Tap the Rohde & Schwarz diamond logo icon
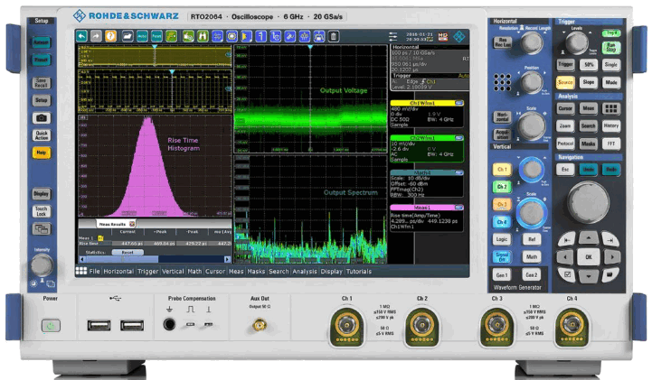This screenshot has height=380, width=652. click(x=459, y=36)
